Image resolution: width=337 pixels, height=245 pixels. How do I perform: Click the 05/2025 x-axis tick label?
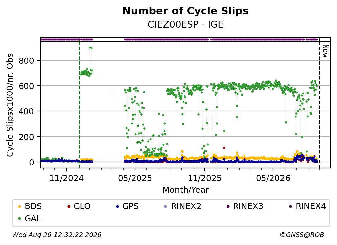[x=135, y=178]
